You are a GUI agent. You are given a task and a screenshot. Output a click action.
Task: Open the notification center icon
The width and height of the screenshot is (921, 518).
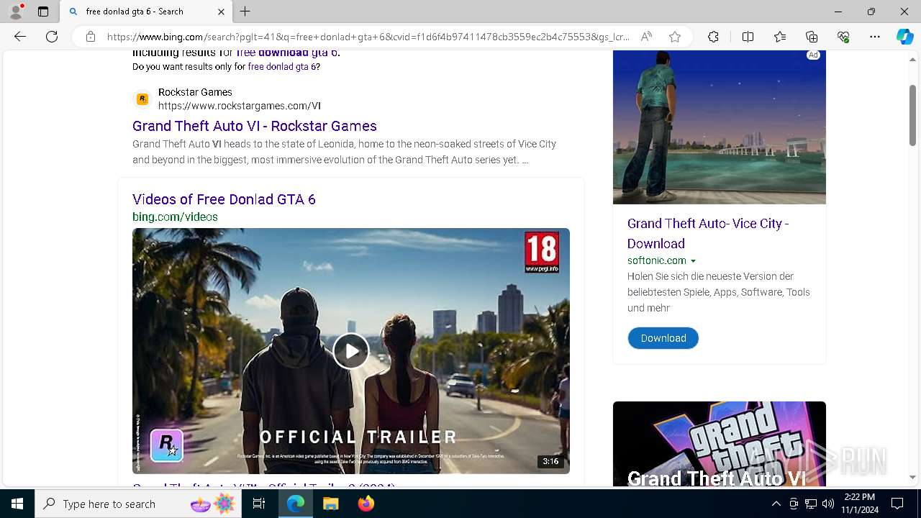[897, 504]
